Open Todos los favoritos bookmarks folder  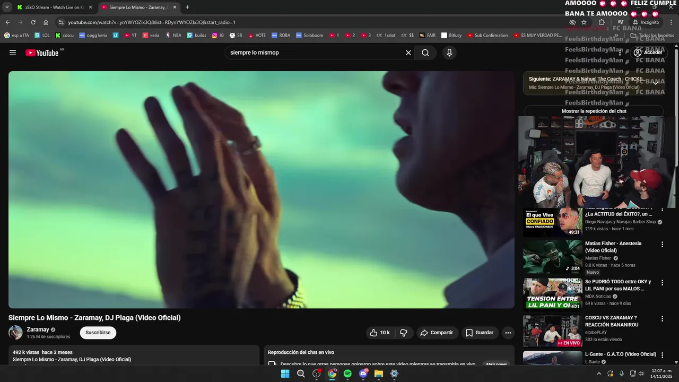(652, 36)
